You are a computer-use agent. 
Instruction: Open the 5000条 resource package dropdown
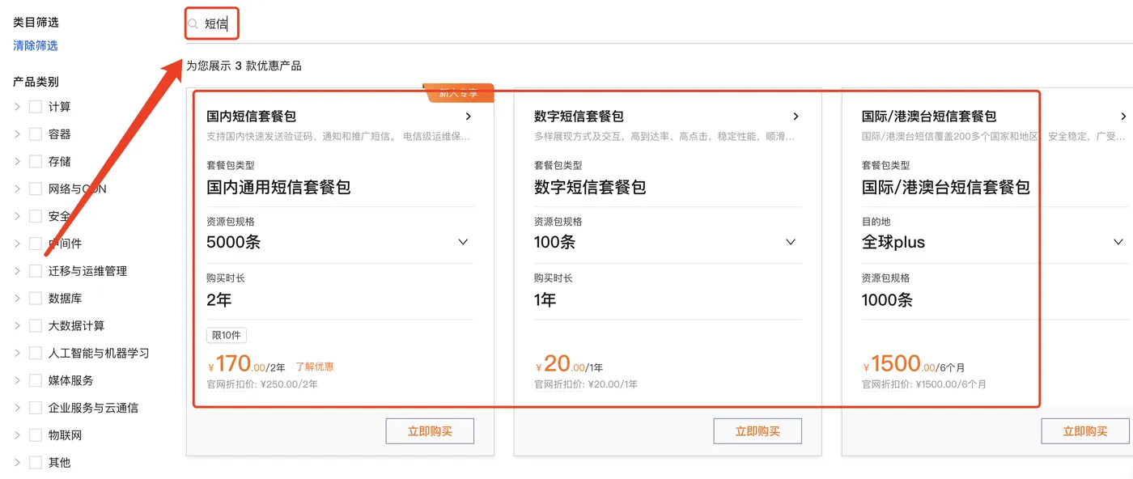pyautogui.click(x=463, y=241)
